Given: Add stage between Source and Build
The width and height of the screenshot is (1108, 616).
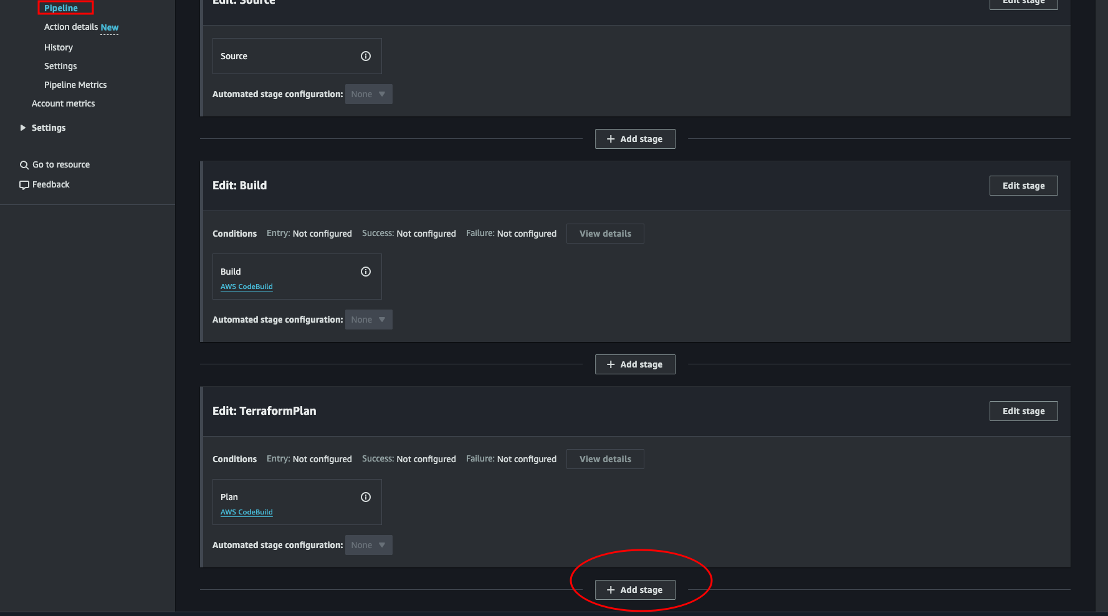Looking at the screenshot, I should pos(635,139).
